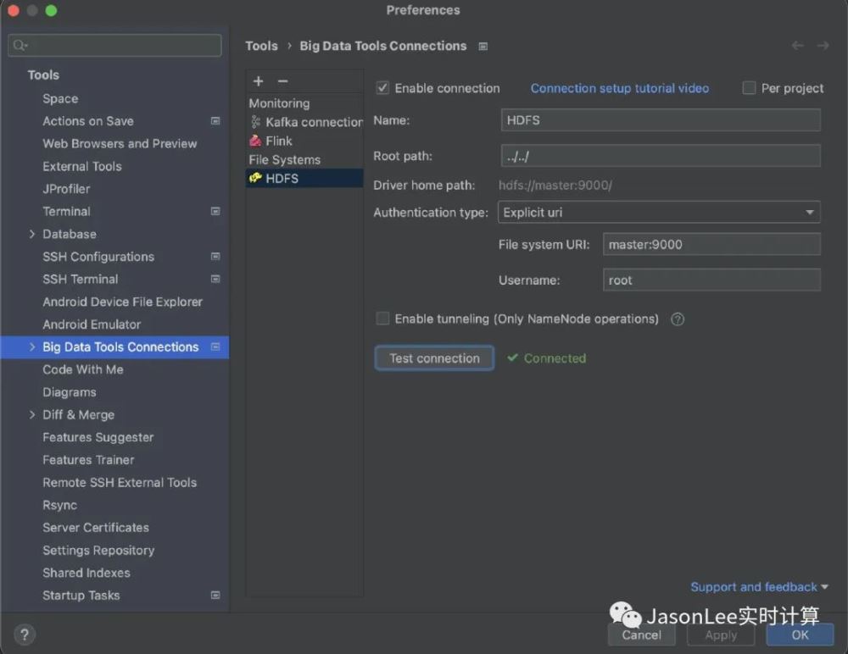
Task: Click the back navigation arrow
Action: coord(797,46)
